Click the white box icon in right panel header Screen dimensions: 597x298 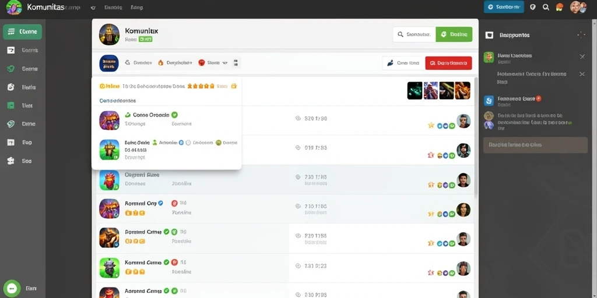(489, 35)
